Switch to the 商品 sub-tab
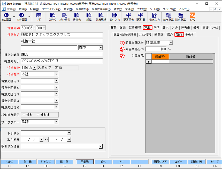The image size is (222, 169). (x=179, y=35)
